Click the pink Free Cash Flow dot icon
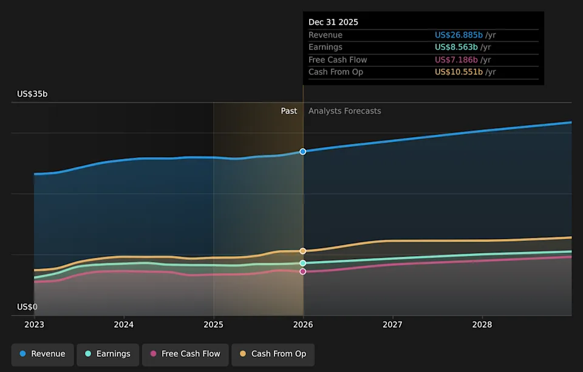This screenshot has width=583, height=372. pyautogui.click(x=154, y=354)
